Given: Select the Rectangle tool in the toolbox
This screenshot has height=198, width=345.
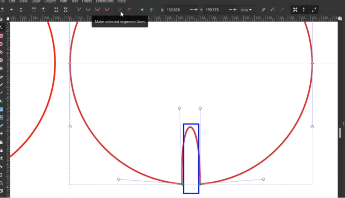Looking at the screenshot, I should (x=1, y=36).
